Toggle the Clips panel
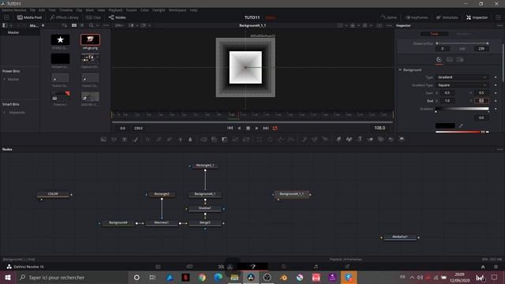505x284 pixels. [x=93, y=17]
